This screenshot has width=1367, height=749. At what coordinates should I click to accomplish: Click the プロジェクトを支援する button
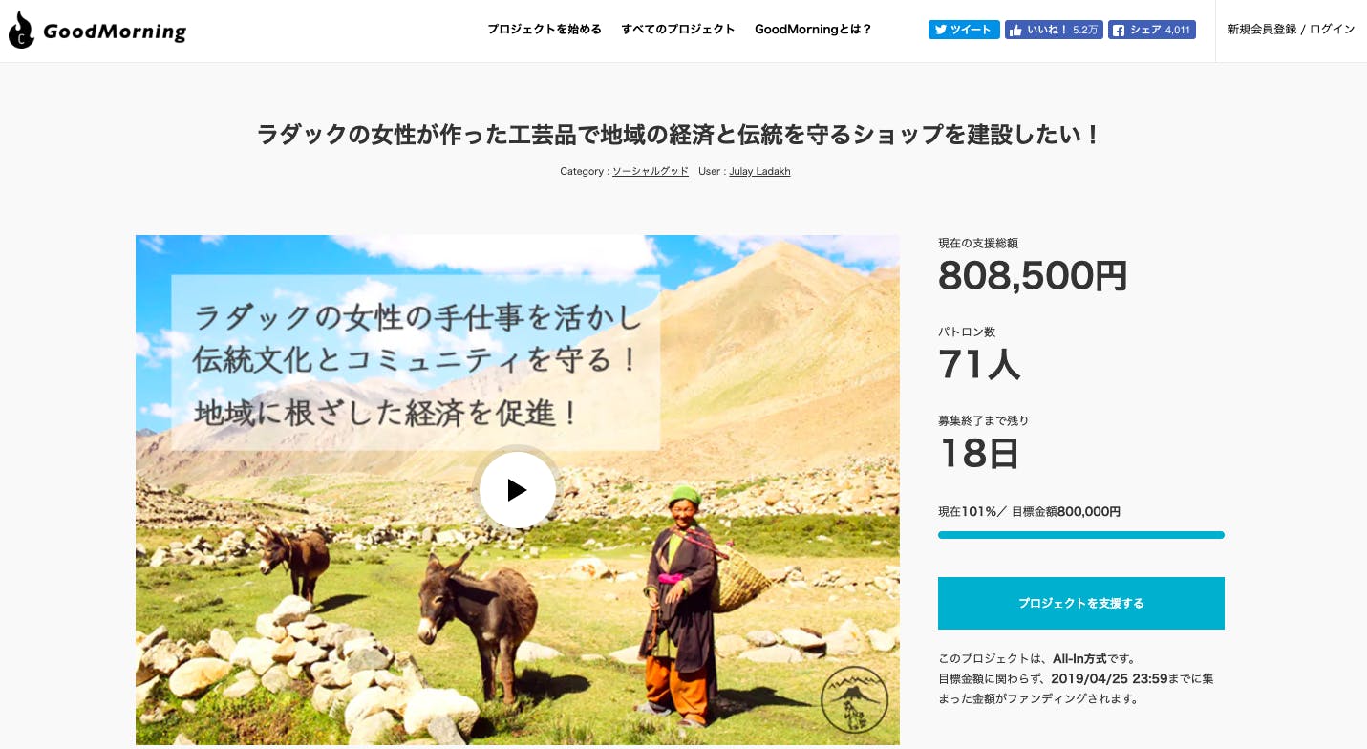coord(1081,603)
